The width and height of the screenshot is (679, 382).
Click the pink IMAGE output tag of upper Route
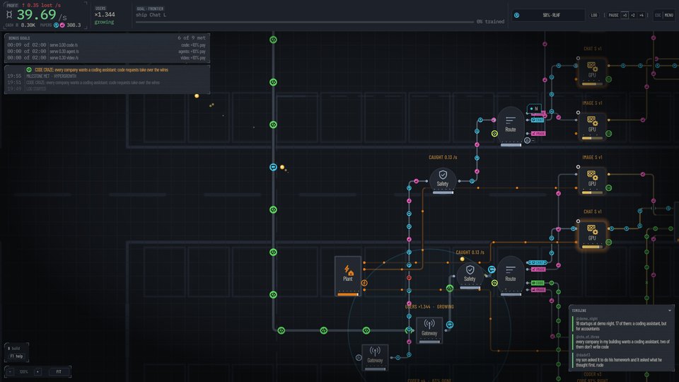coord(538,134)
